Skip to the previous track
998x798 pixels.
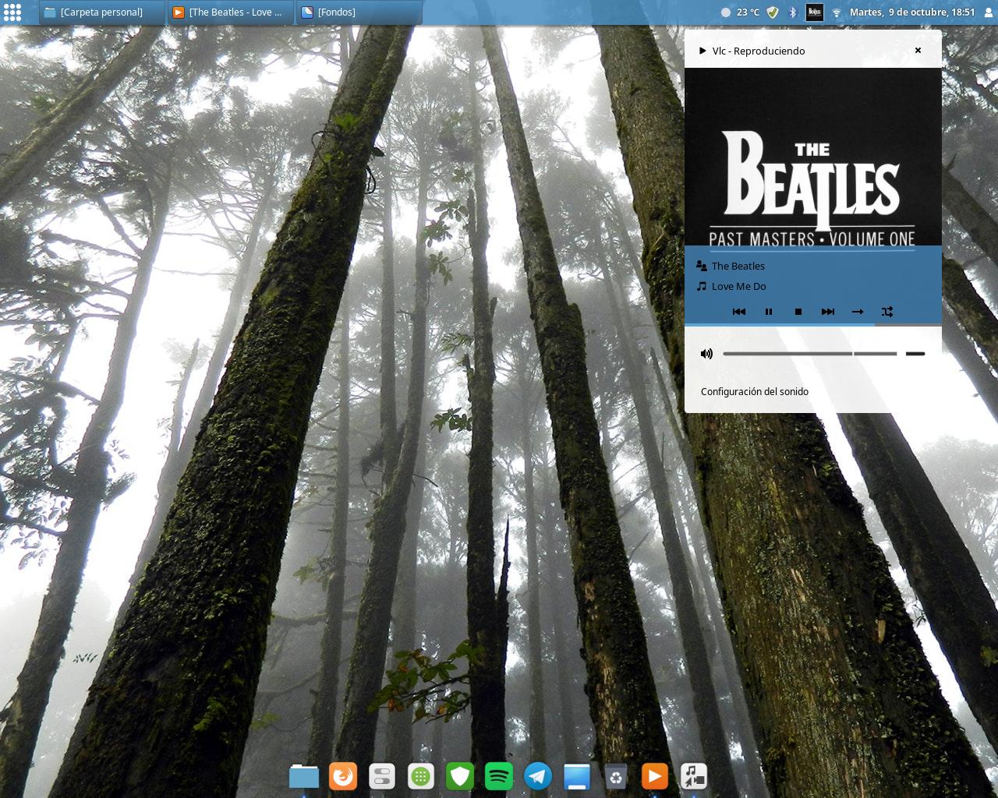pyautogui.click(x=739, y=312)
